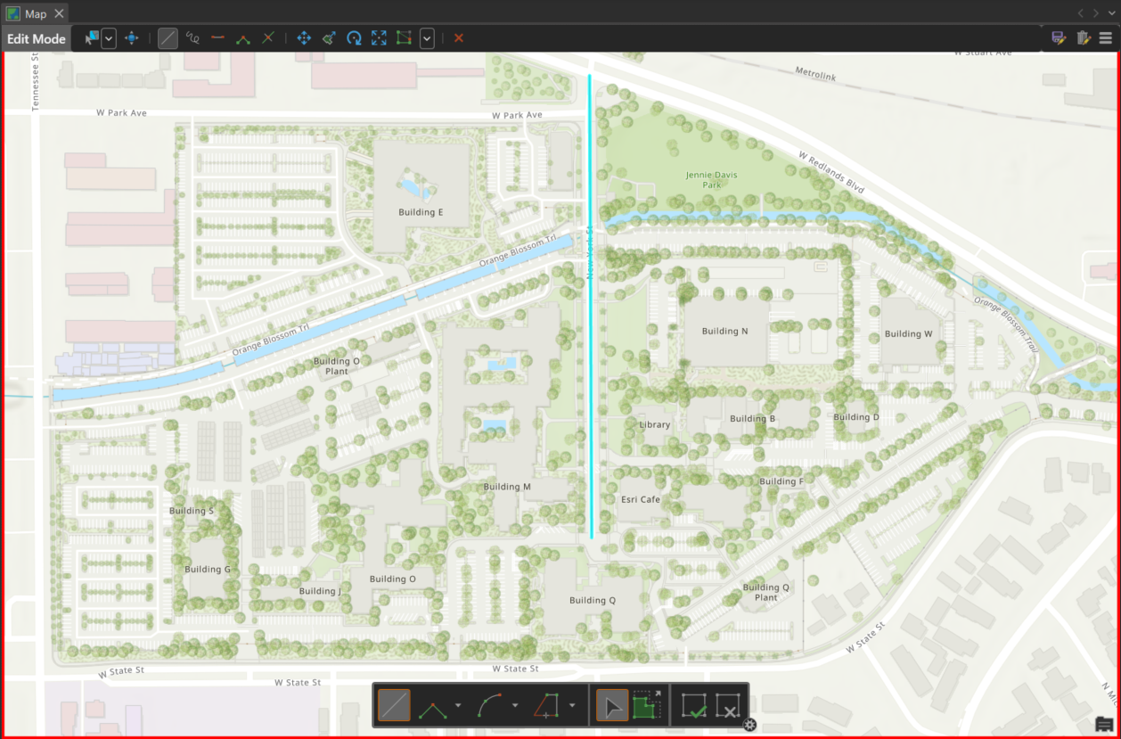Screen dimensions: 1121x739
Task: Click the green Move To arrow tool
Action: (329, 38)
